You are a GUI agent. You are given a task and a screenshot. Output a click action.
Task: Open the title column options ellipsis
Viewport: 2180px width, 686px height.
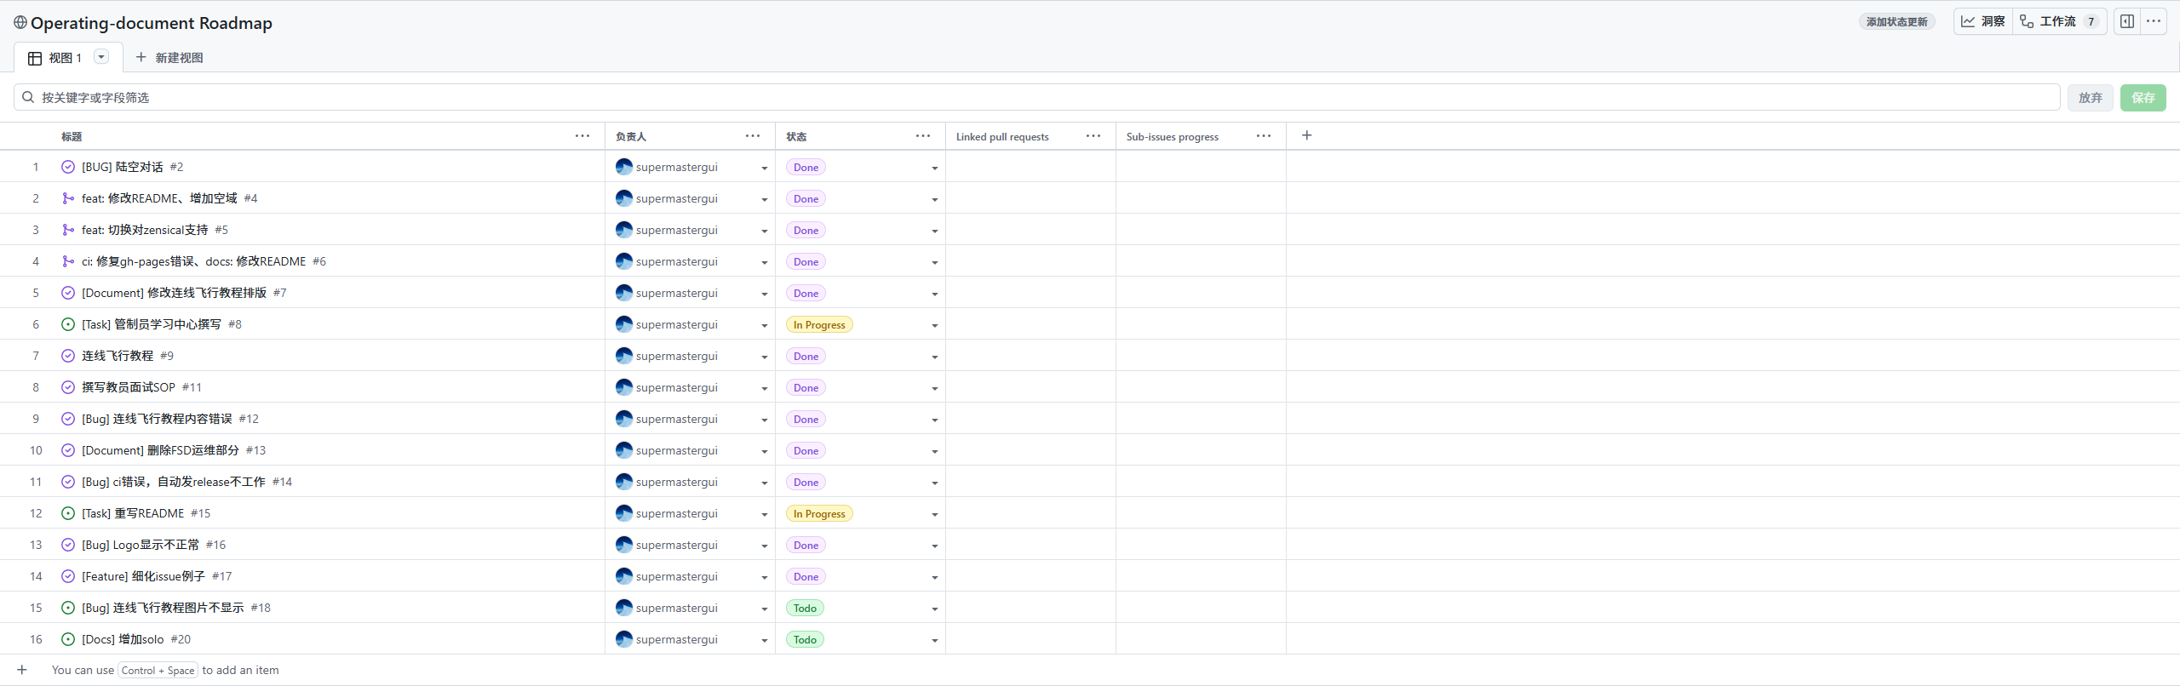[x=582, y=136]
